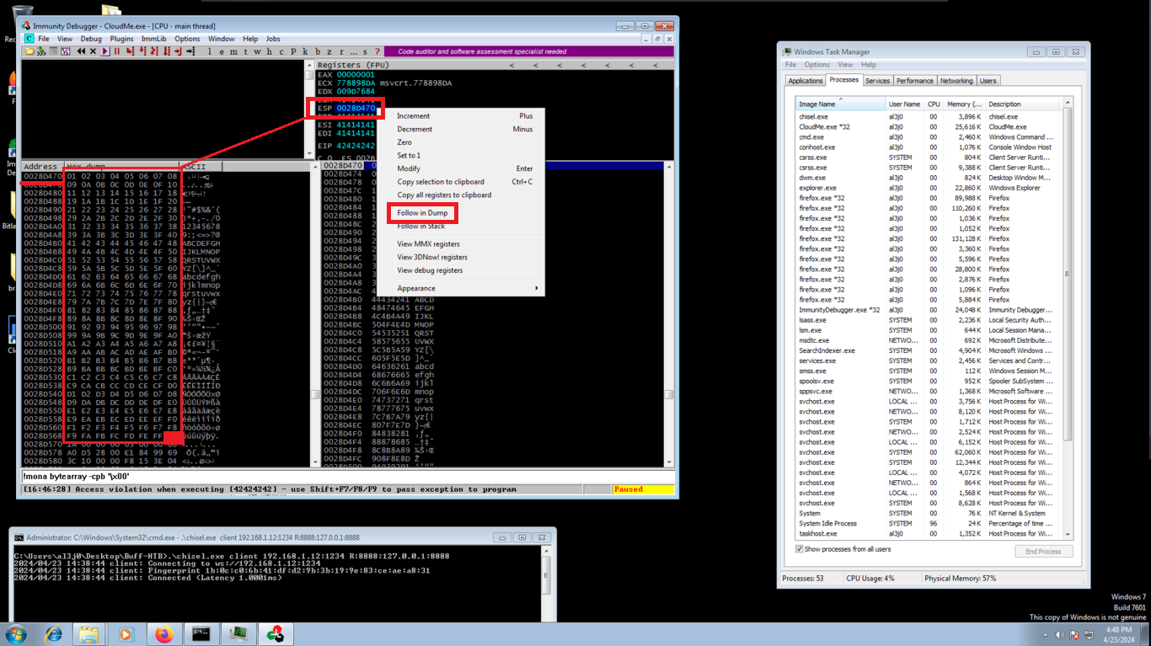Click the purple Code auditor banner
Viewport: 1151px width, 646px height.
coord(530,51)
